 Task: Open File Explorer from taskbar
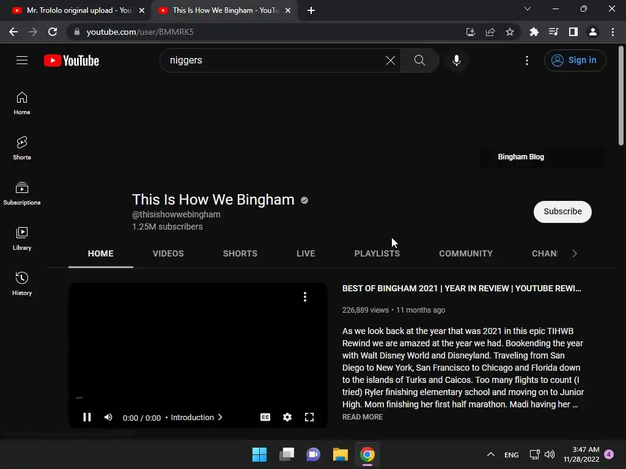pos(341,454)
